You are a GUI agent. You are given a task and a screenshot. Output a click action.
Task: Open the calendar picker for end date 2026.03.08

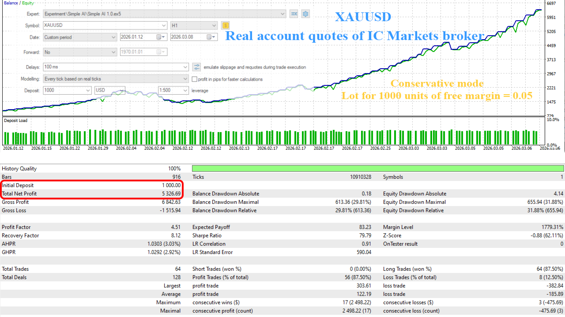(x=212, y=37)
